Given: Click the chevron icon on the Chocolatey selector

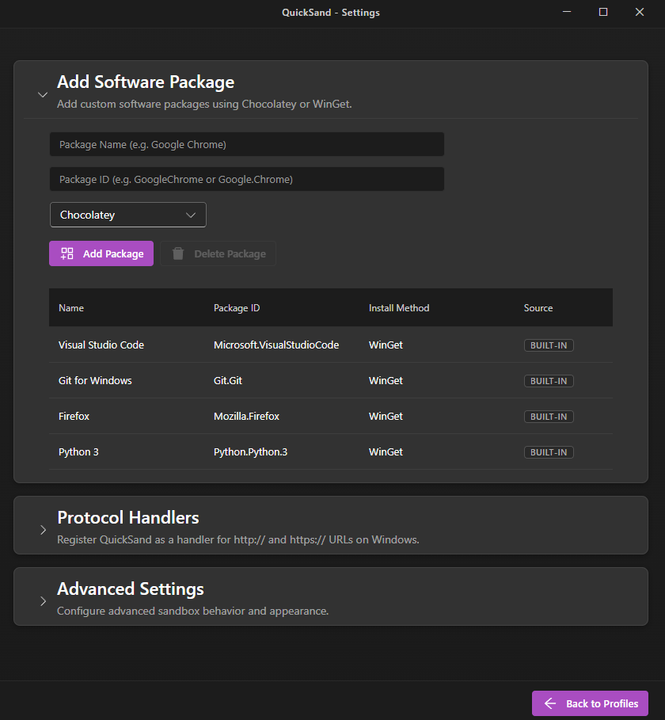Looking at the screenshot, I should pos(190,215).
